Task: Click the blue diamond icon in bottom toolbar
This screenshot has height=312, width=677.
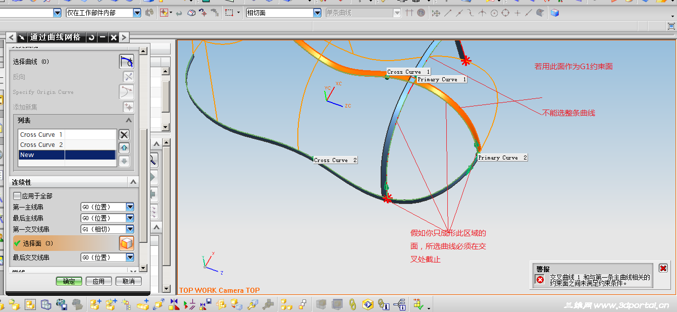Action: click(x=368, y=304)
